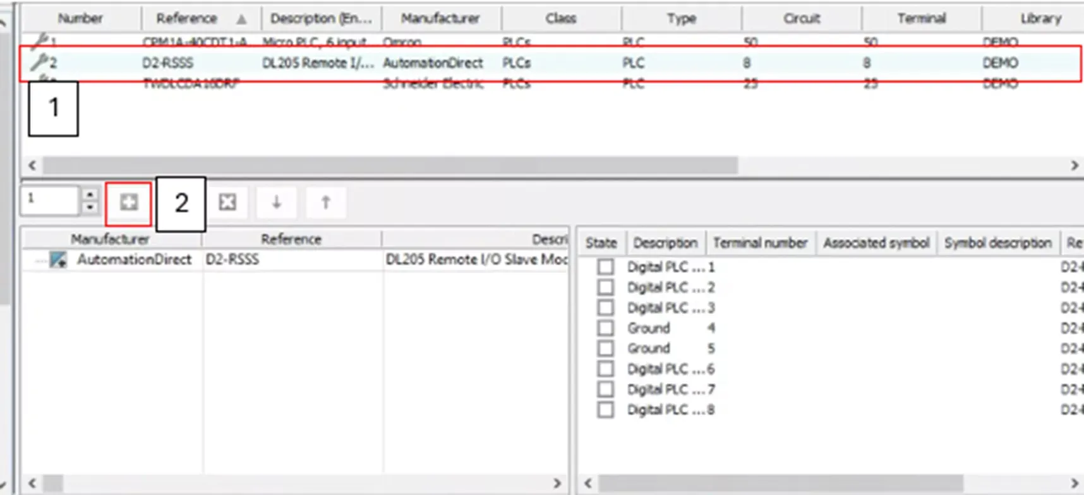Click DL205 Remote I/O Slave description
Image resolution: width=1084 pixels, height=495 pixels.
[477, 259]
